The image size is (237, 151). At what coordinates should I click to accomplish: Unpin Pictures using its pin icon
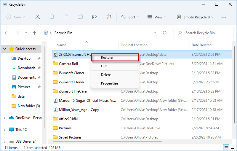point(39,87)
